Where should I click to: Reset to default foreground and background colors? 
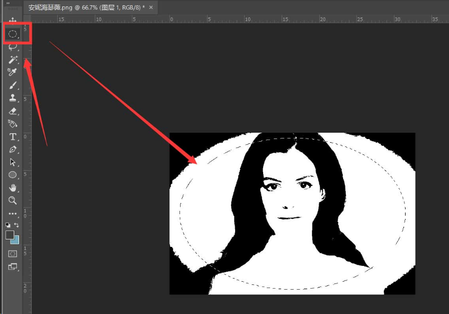[x=8, y=225]
